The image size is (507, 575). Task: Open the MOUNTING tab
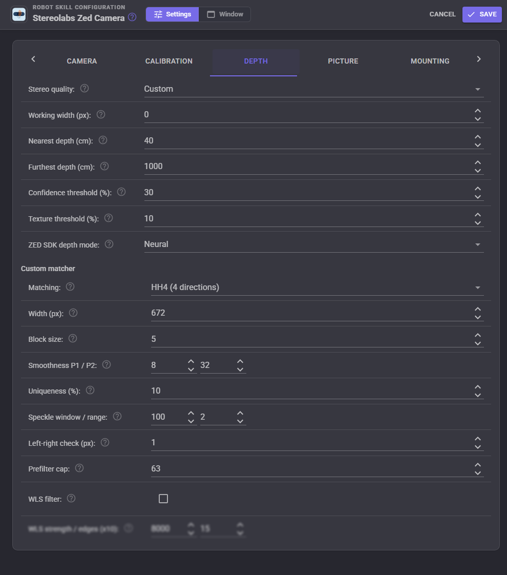click(430, 61)
